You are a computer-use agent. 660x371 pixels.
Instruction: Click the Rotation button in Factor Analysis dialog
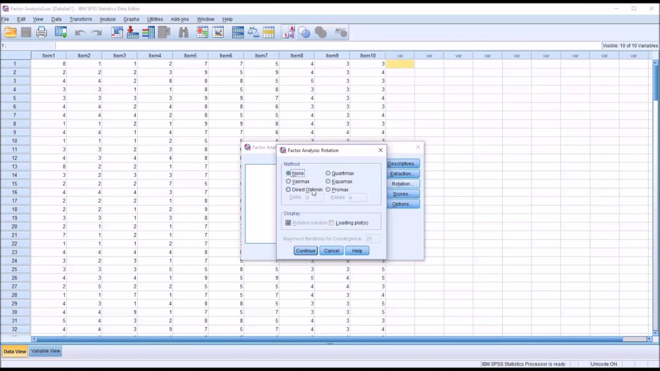pos(402,183)
